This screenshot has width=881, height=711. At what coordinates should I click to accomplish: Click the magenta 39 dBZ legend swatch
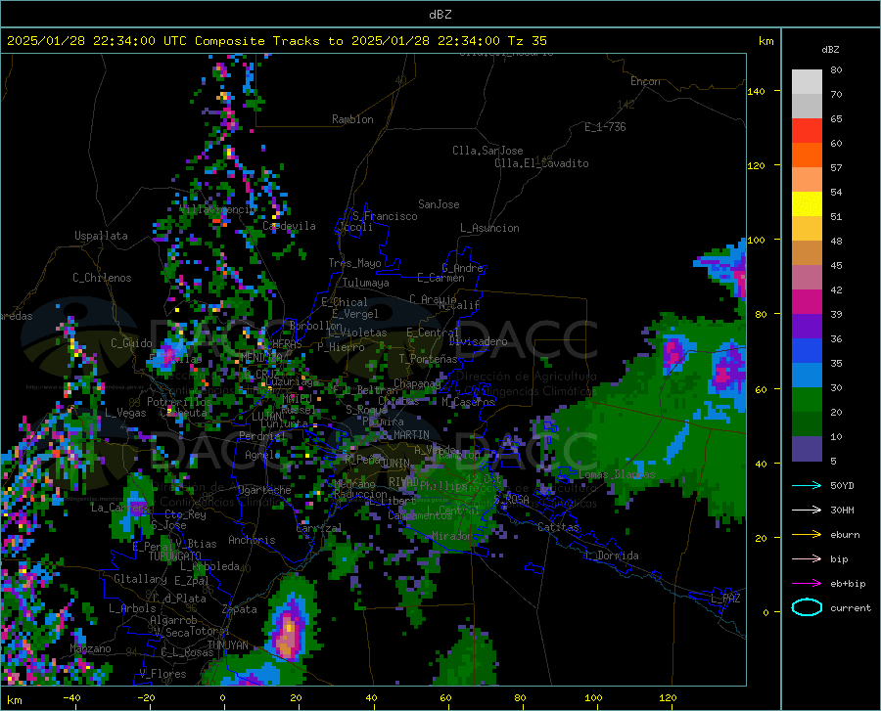click(x=807, y=302)
